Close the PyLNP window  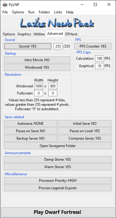(109, 4)
